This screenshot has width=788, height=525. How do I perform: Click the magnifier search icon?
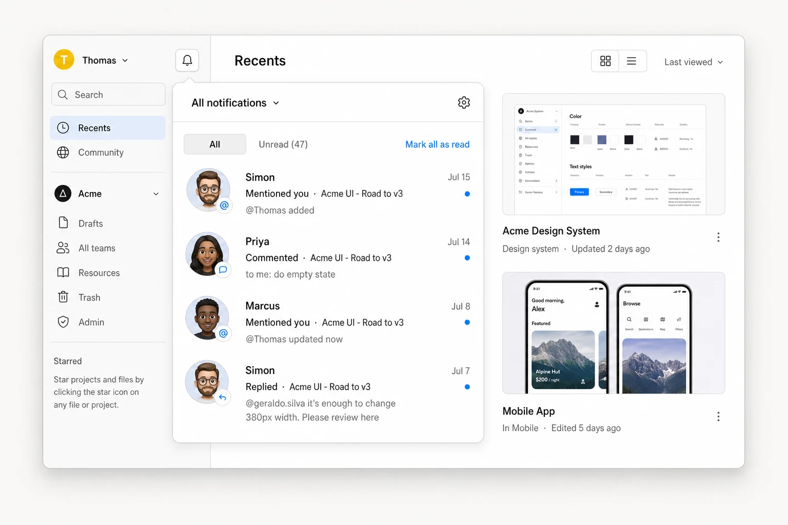coord(63,95)
